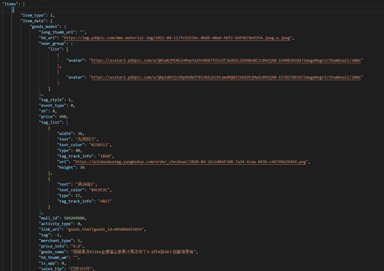Open the pinduoduoimg.yangkeduo.com order_checkout link
384x271 pixels.
pyautogui.click(x=191, y=162)
